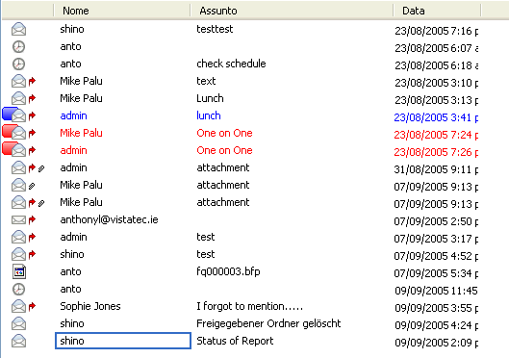The height and width of the screenshot is (358, 509).
Task: Click the envelope icon on admin test row
Action: [19, 237]
